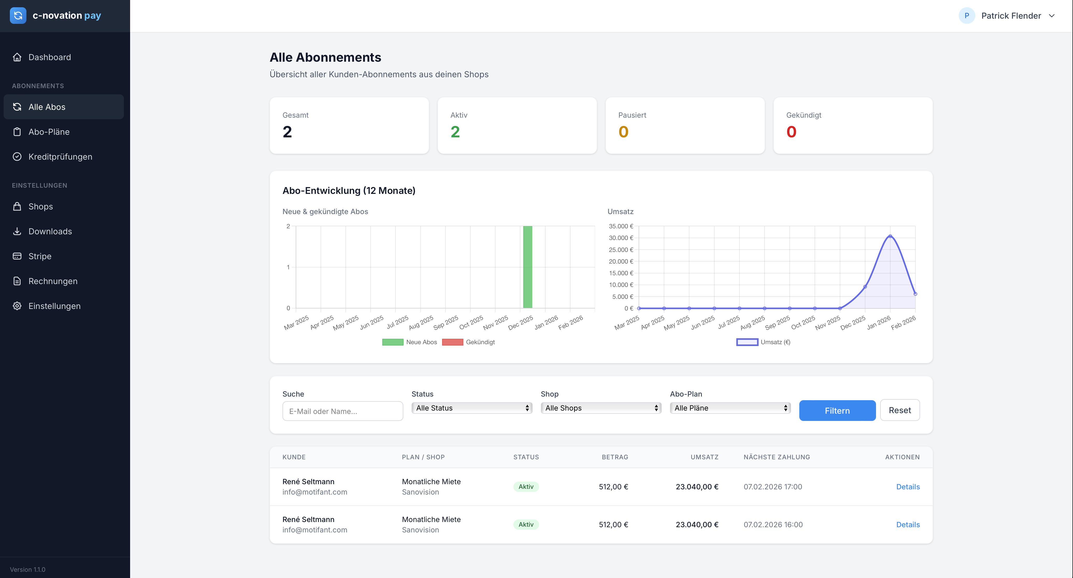
Task: Click the Einstellungen gear icon
Action: tap(17, 306)
